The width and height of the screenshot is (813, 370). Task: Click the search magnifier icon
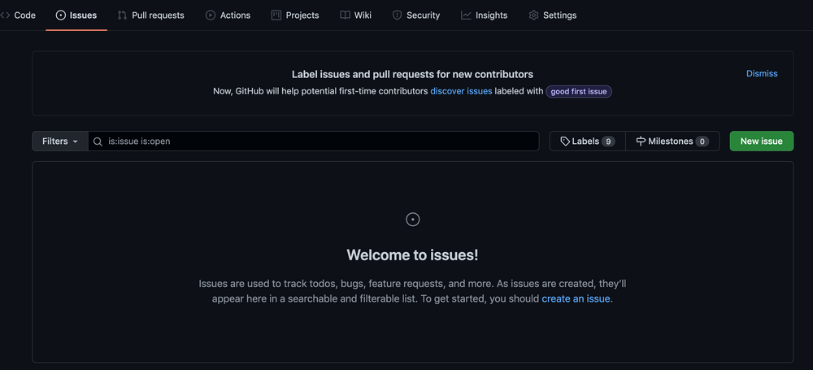(98, 141)
